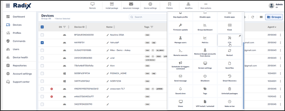This screenshot has width=285, height=111.
Task: Open VPP install / uninstall action
Action: pyautogui.click(x=205, y=103)
